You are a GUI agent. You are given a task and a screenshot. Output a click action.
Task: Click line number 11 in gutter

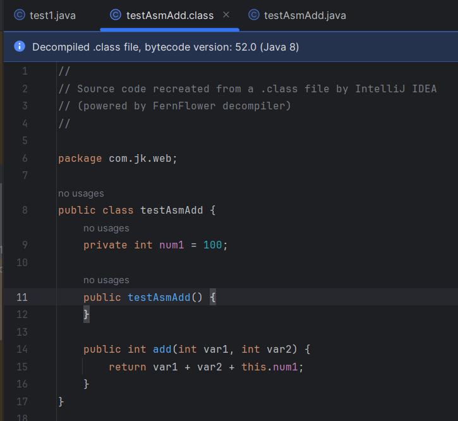[22, 297]
